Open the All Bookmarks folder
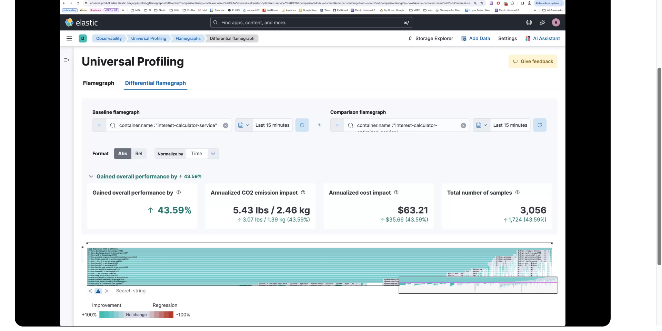The image size is (662, 331). 552,10
